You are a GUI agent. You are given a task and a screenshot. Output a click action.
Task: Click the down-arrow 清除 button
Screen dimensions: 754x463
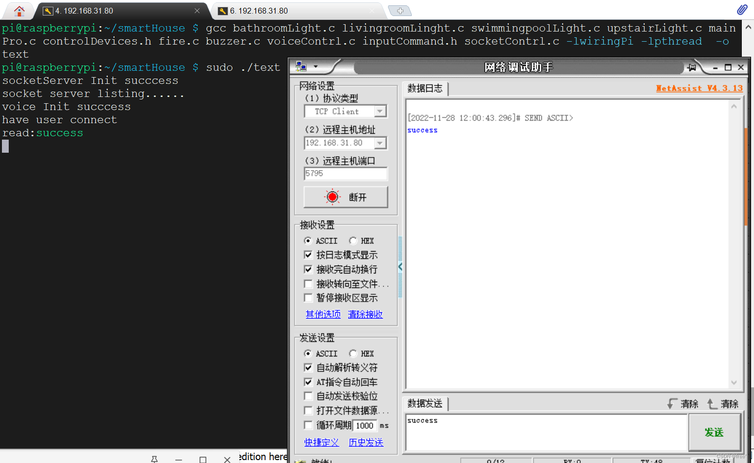point(683,404)
